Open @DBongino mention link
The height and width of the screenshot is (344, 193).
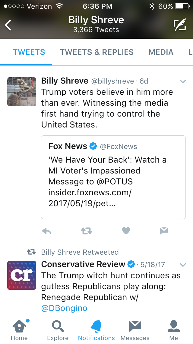(64, 308)
